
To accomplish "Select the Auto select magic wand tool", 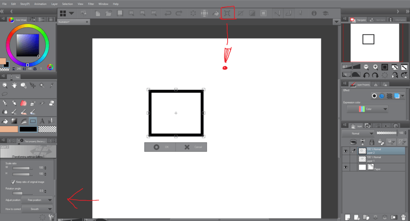I will tap(42, 85).
